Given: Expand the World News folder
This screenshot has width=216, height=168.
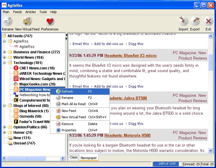Looking at the screenshot, I should point(5,57).
